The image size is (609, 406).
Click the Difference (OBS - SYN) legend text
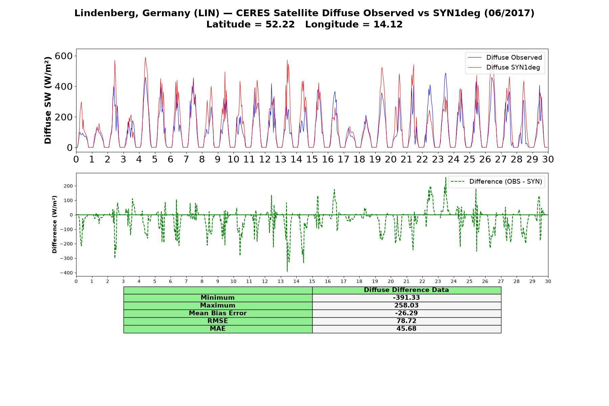(x=505, y=182)
